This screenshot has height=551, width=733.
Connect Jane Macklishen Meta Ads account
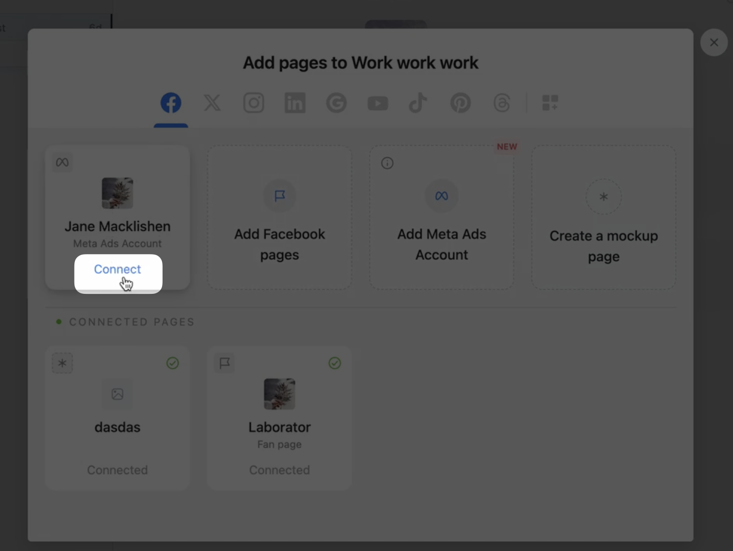118,269
